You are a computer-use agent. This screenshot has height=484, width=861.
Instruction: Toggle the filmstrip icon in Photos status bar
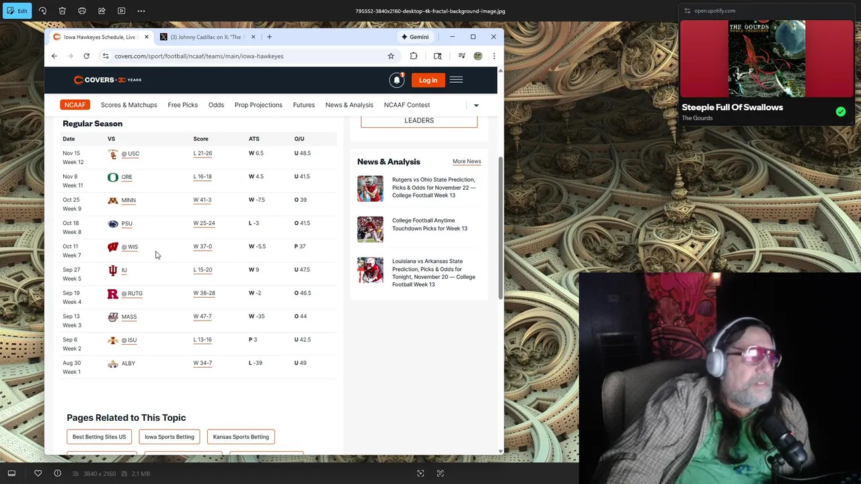(x=11, y=473)
